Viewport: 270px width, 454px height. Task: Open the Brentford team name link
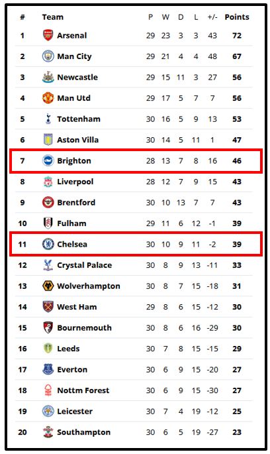76,202
